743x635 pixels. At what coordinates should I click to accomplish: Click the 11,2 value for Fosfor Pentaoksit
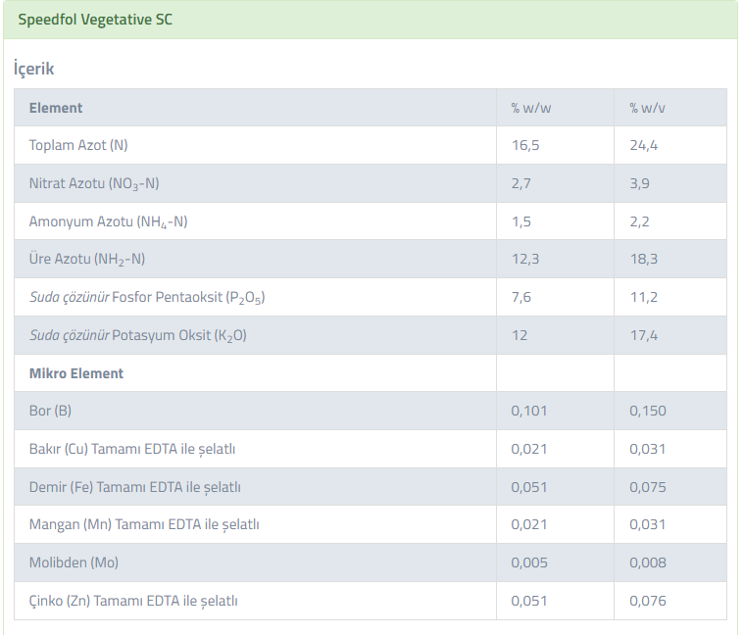coord(643,297)
